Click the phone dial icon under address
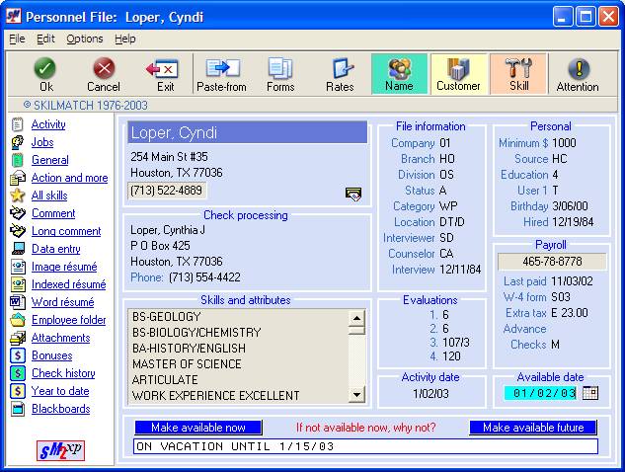Screen dimensions: 625x472 [353, 194]
